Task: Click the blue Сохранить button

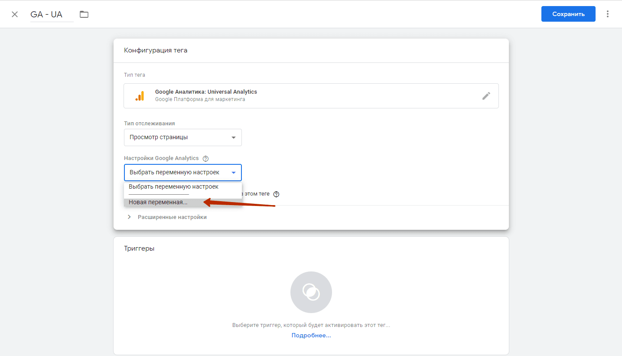Action: pyautogui.click(x=568, y=14)
